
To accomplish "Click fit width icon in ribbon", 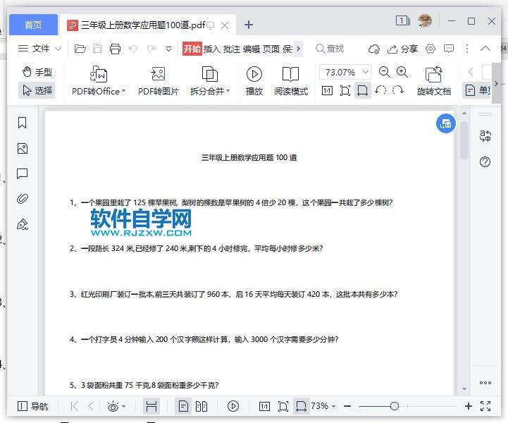I will coord(362,90).
